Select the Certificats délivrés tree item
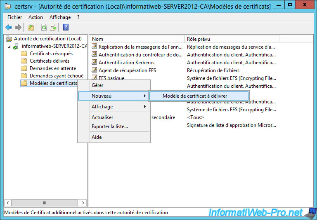 coord(50,61)
